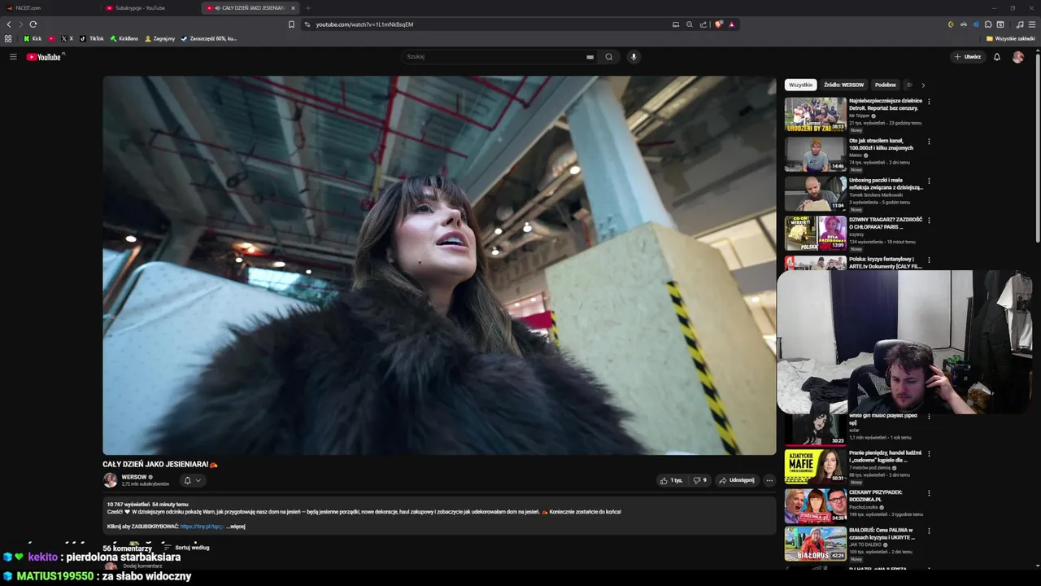
Task: Click the Utwórz create button
Action: (968, 57)
